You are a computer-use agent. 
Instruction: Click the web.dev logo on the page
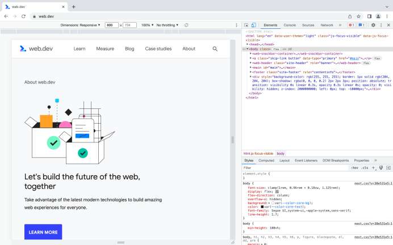(x=36, y=49)
